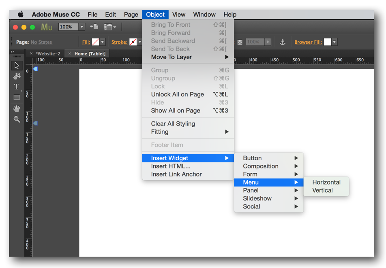This screenshot has width=386, height=268.
Task: Open the Fill color dropdown arrow
Action: click(103, 42)
